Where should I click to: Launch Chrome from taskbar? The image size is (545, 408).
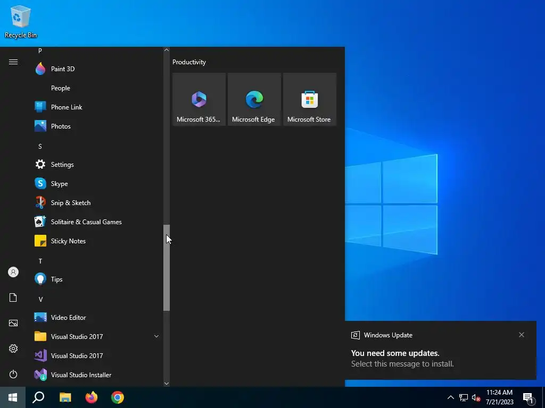click(118, 397)
